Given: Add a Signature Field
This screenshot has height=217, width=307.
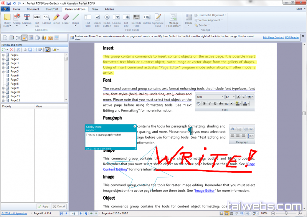Looking at the screenshot, I should tap(158, 19).
